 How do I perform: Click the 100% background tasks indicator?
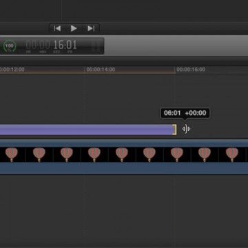click(10, 46)
